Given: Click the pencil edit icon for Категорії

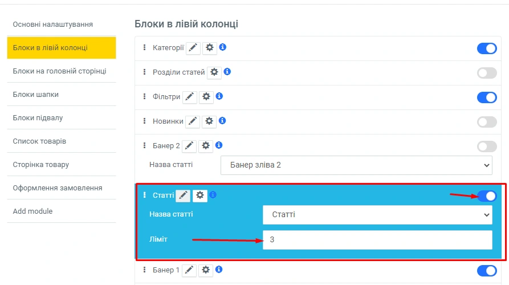Looking at the screenshot, I should coord(193,48).
